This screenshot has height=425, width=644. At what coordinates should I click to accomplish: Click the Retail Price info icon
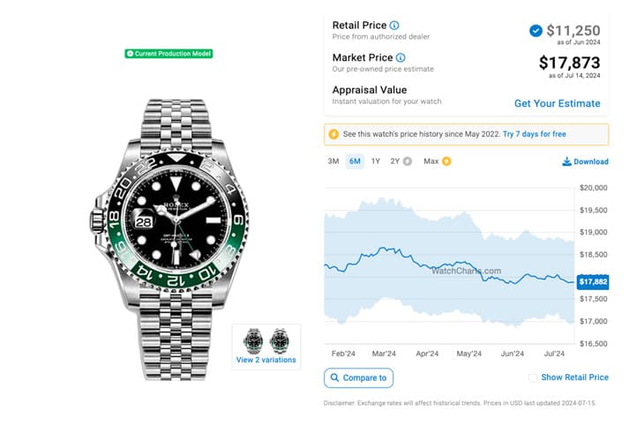coord(394,26)
